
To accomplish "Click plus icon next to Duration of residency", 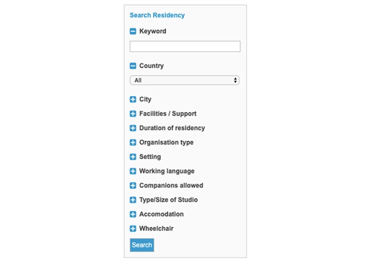I will tap(133, 128).
